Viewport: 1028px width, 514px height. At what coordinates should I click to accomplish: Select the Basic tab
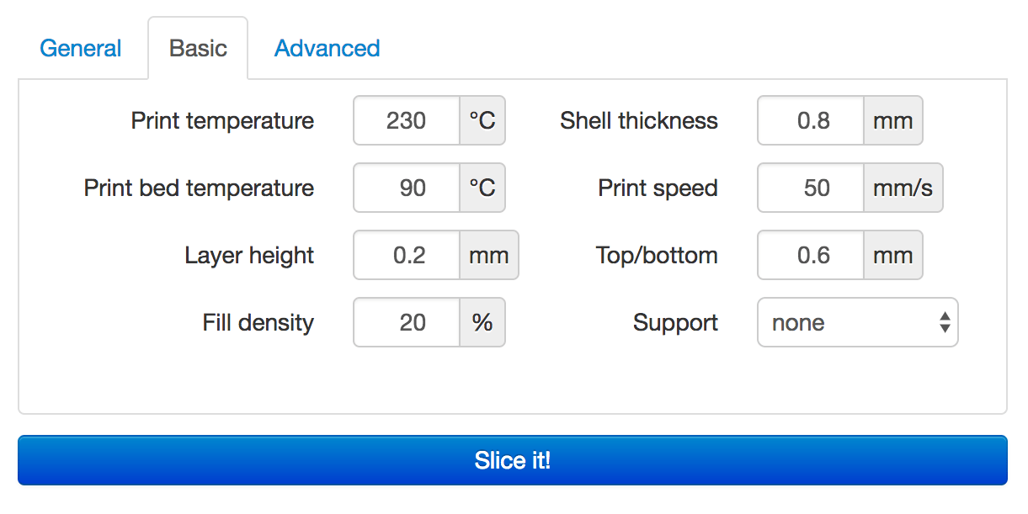(198, 48)
